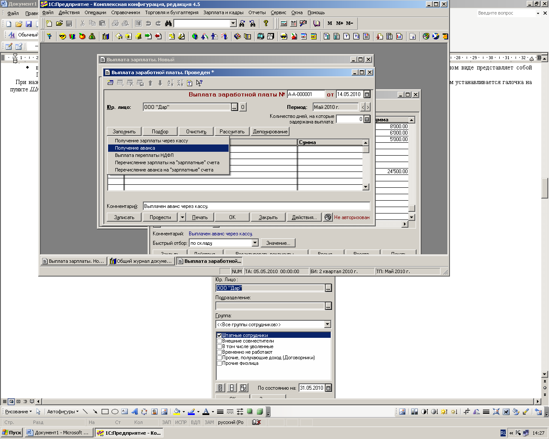The height and width of the screenshot is (439, 549).
Task: Check the В том числе уволенные checkbox
Action: (219, 346)
